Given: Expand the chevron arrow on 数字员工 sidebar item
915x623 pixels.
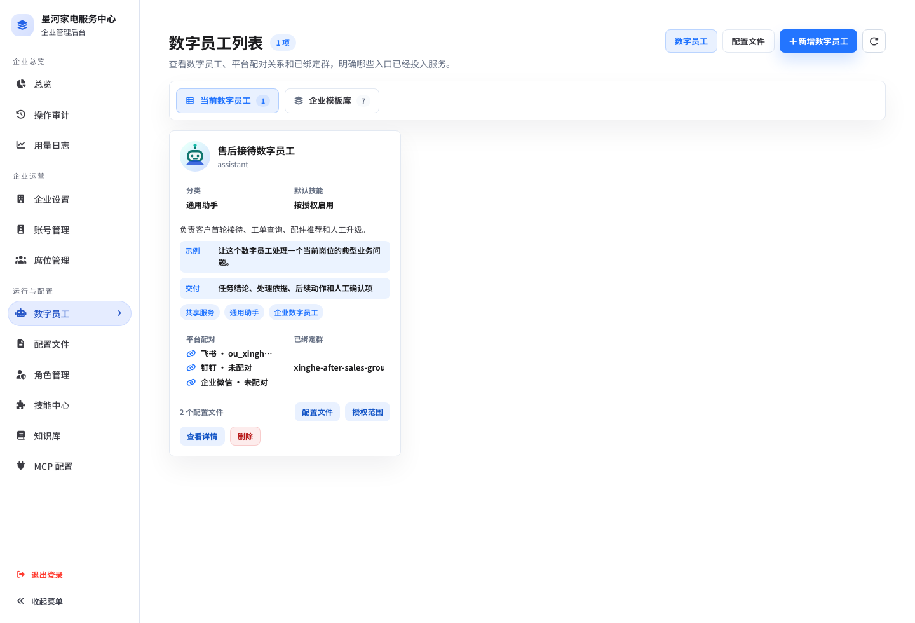Looking at the screenshot, I should pos(119,313).
